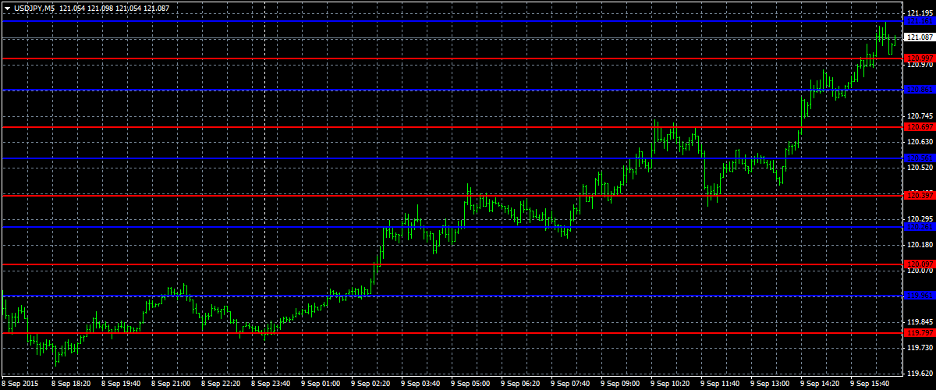Screen dimensions: 936x390
Task: Click the 9 Sep 10:20 time label
Action: 671,384
